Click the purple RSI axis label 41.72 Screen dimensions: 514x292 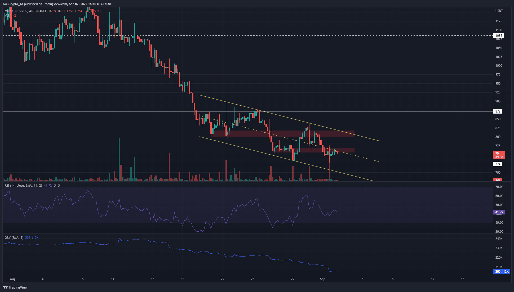tap(499, 212)
